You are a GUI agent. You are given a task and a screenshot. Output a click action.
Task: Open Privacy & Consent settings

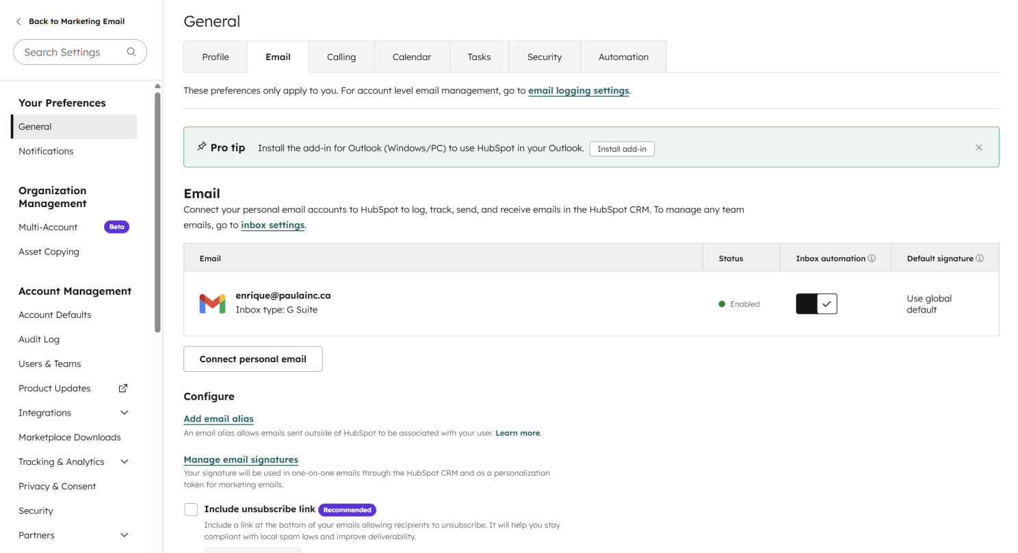57,487
